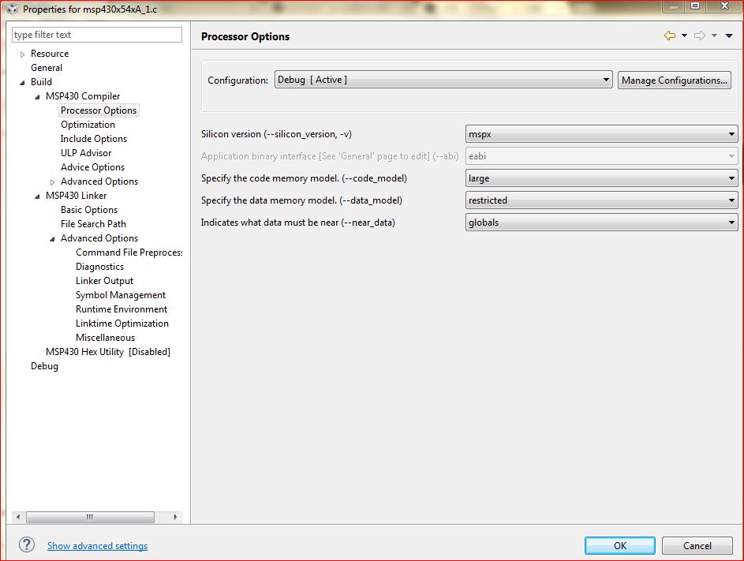Image resolution: width=744 pixels, height=561 pixels.
Task: Select linker Advanced Options tree item
Action: [99, 238]
